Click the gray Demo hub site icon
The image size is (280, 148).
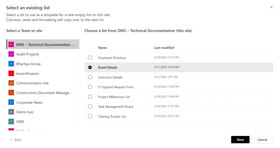(11, 112)
